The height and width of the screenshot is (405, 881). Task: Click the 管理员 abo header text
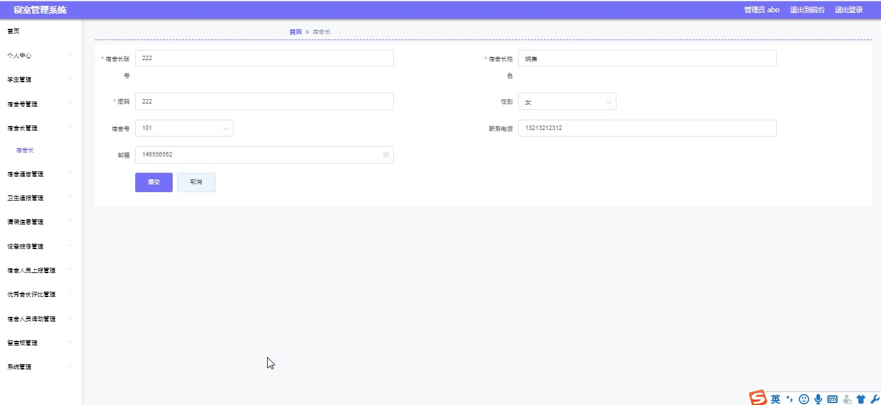762,10
